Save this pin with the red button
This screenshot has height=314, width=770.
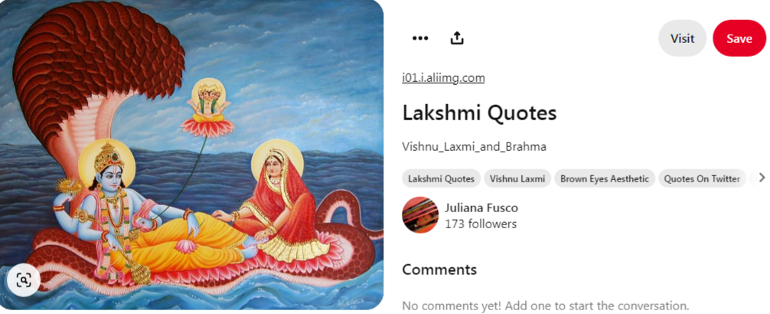pyautogui.click(x=739, y=38)
